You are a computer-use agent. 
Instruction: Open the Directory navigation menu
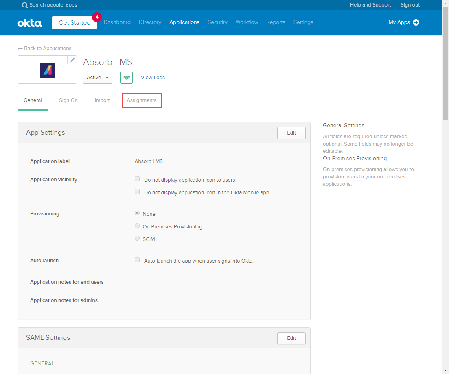click(150, 22)
